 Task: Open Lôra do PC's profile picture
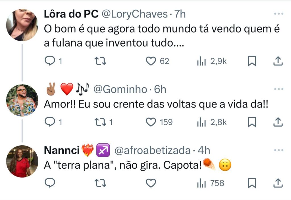coord(22,25)
